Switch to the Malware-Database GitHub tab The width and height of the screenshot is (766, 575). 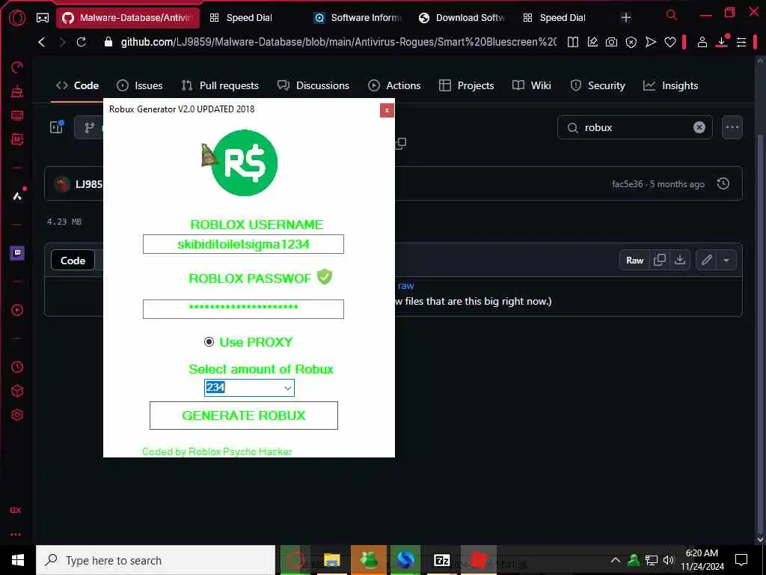coord(128,18)
